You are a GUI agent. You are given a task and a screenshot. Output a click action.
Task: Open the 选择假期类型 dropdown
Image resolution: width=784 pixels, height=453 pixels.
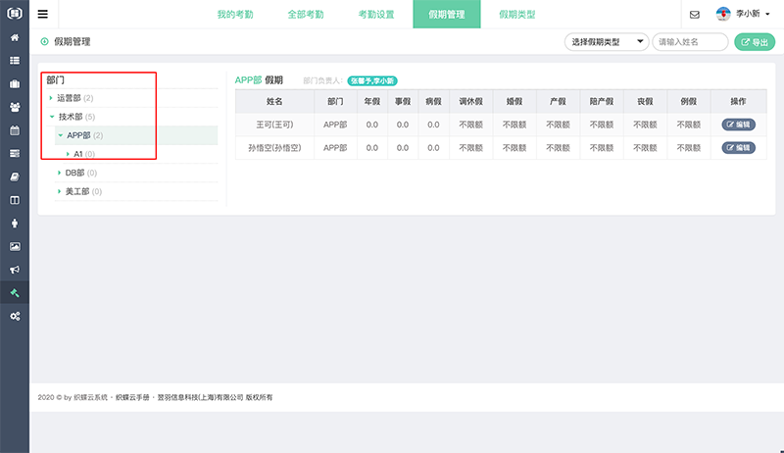[x=607, y=42]
